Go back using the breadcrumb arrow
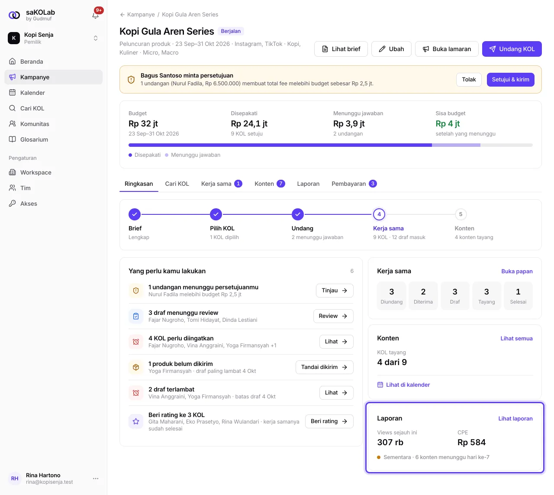 (x=122, y=15)
